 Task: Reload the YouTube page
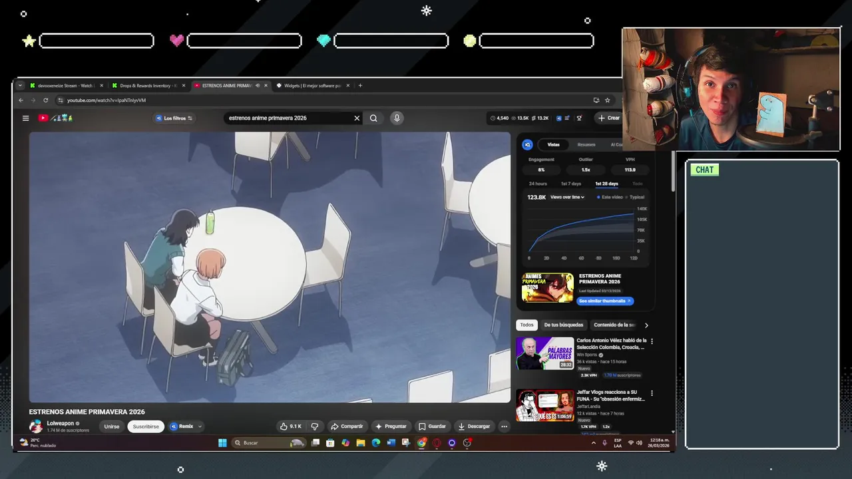tap(45, 100)
